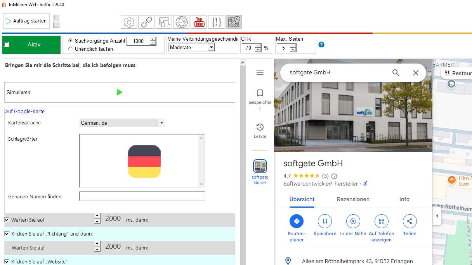Select the YouTube toolbar icon
The image size is (472, 265).
pyautogui.click(x=199, y=22)
